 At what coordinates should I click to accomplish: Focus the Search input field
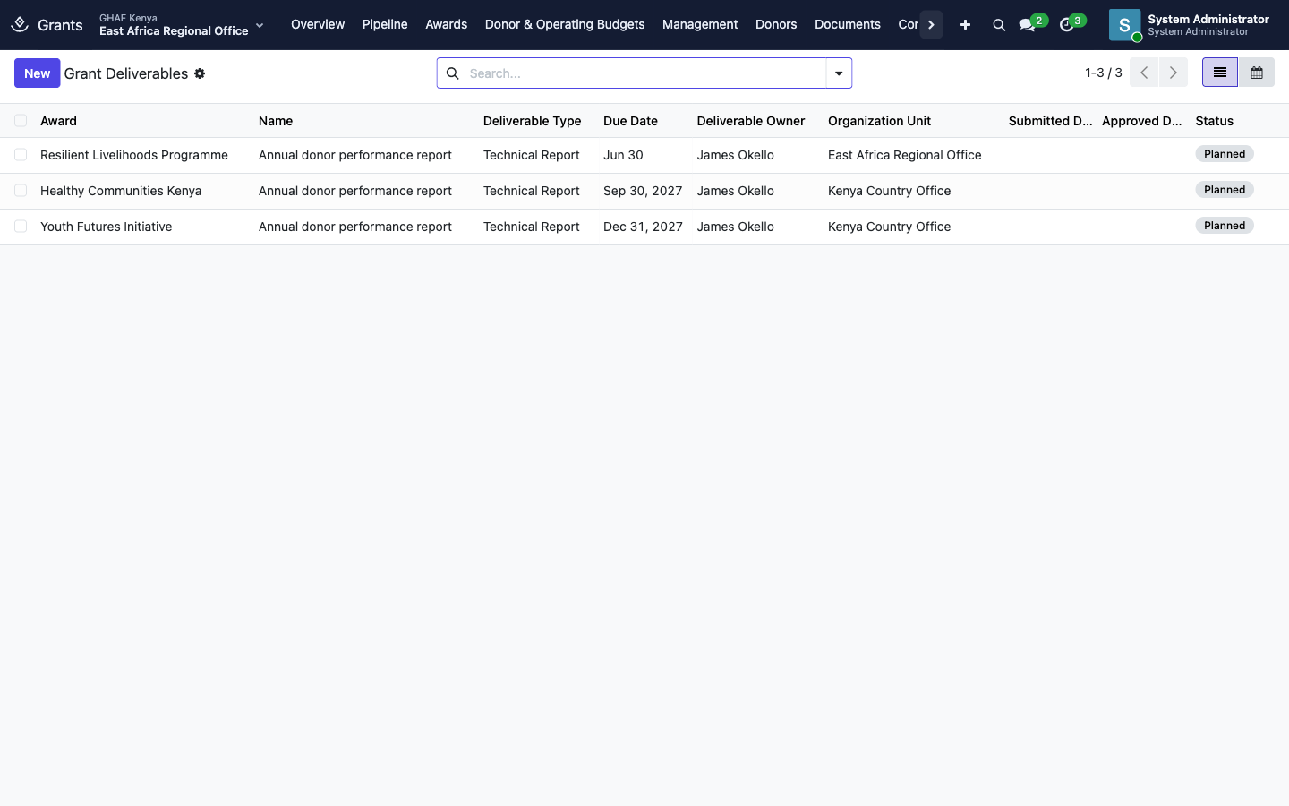pos(644,73)
